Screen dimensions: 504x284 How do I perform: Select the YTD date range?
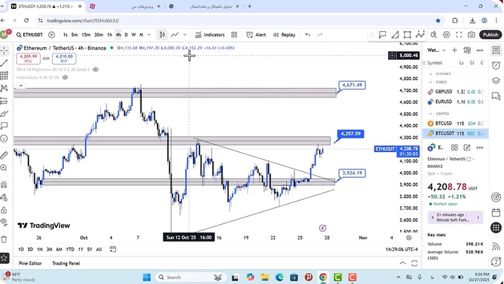pyautogui.click(x=70, y=249)
